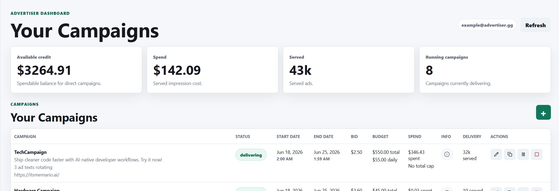Click TechCampaign start date Jun 18, 2026
The height and width of the screenshot is (191, 559).
(289, 152)
